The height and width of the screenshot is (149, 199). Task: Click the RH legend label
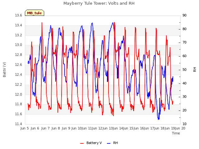pyautogui.click(x=115, y=143)
